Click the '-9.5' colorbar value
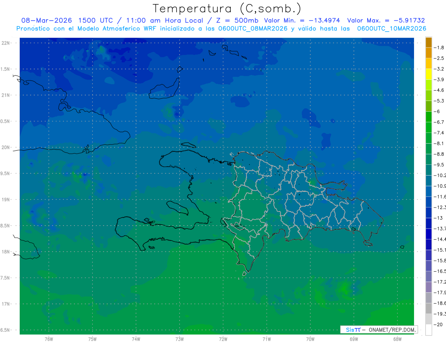This screenshot has width=446, height=344. 439,164
